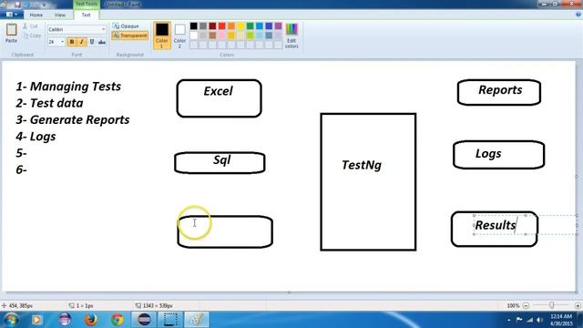
Task: Select Color 1 foreground button
Action: 162,36
